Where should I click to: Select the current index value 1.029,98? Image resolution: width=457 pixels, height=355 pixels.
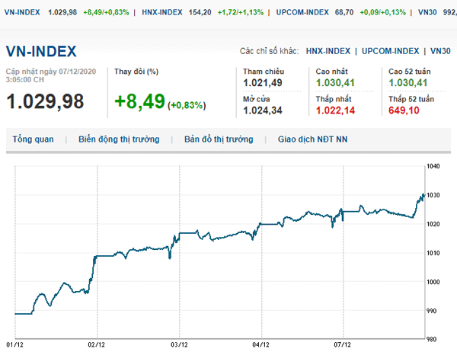[x=45, y=101]
